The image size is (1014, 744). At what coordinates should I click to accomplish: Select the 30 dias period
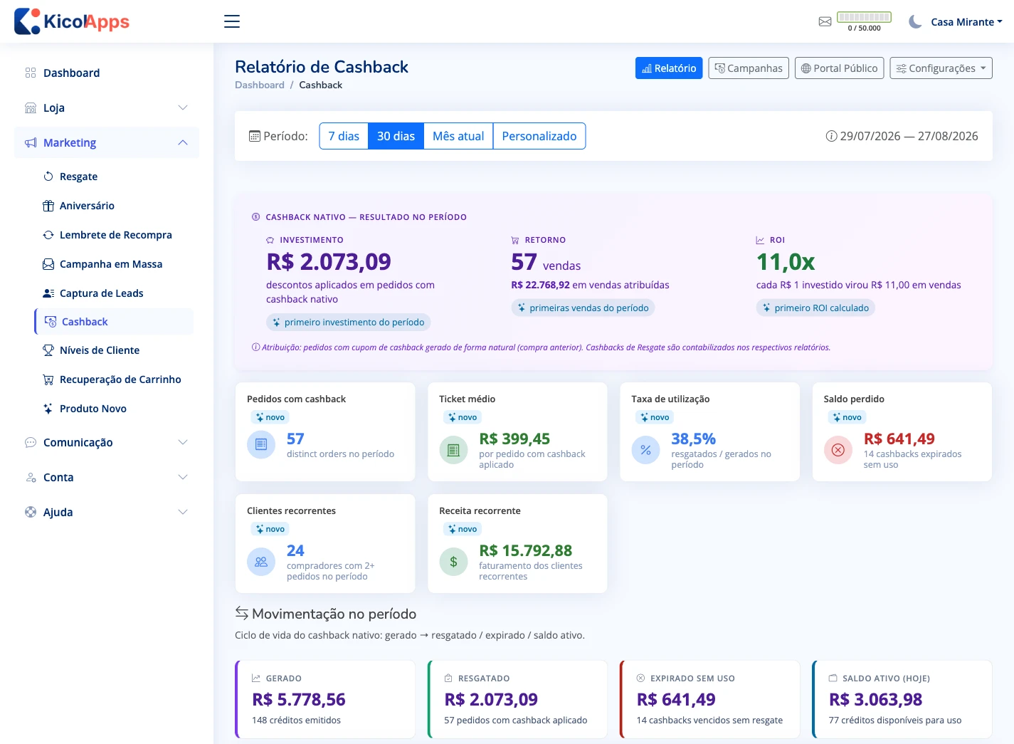396,136
